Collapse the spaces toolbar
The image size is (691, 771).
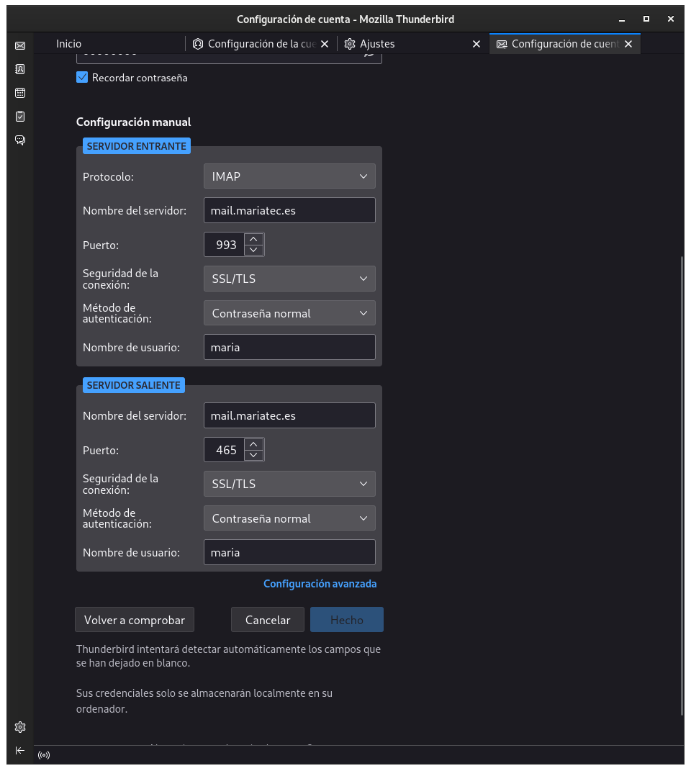coord(20,750)
